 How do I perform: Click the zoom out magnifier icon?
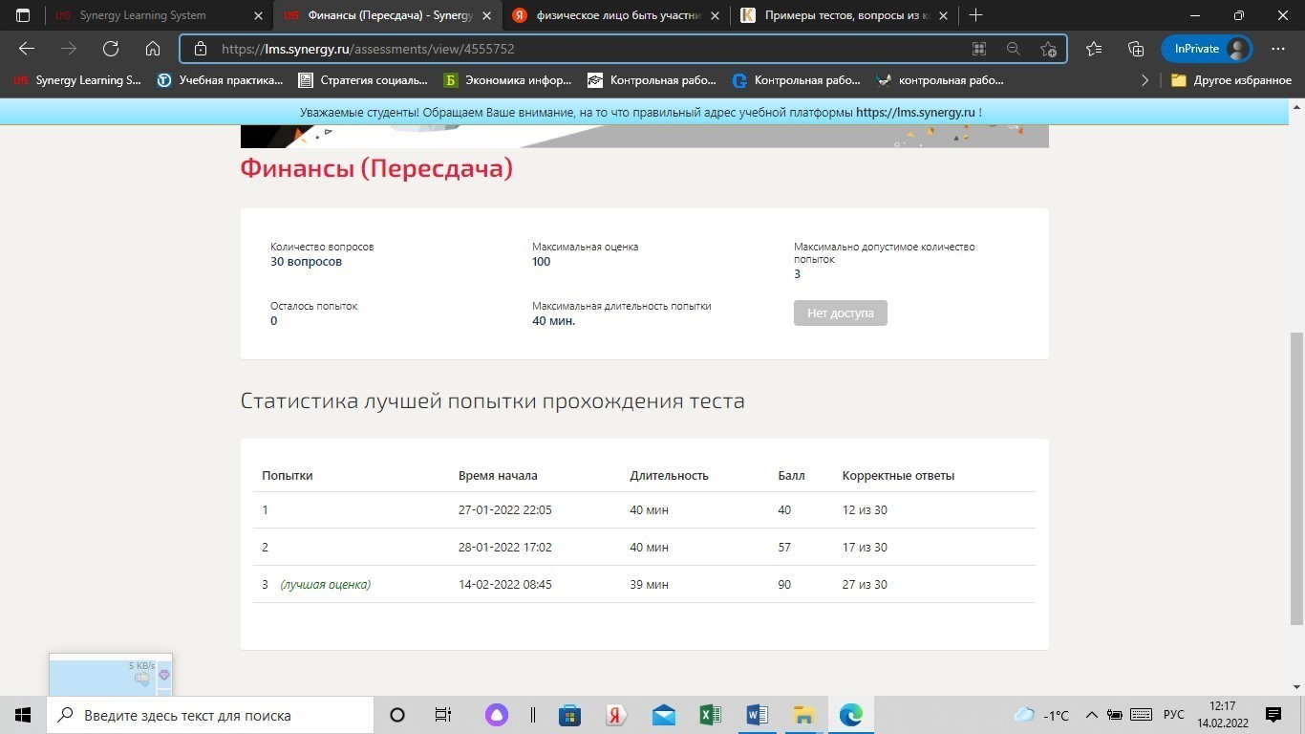(x=1014, y=49)
